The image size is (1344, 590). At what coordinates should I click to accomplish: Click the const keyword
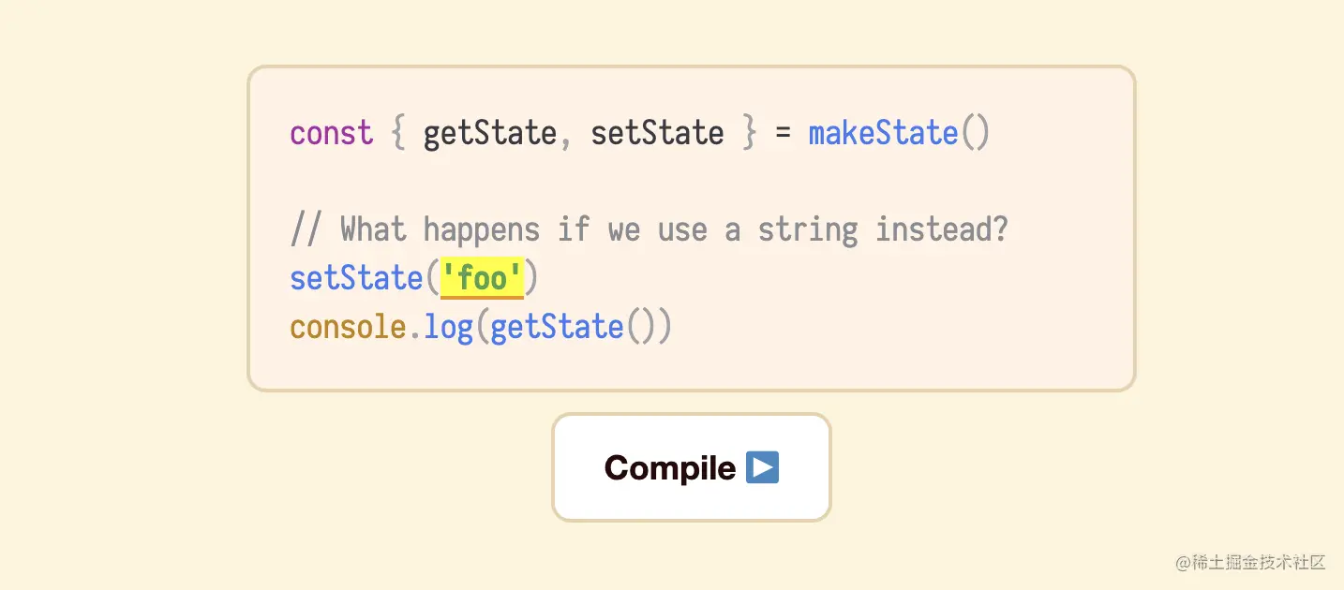332,133
